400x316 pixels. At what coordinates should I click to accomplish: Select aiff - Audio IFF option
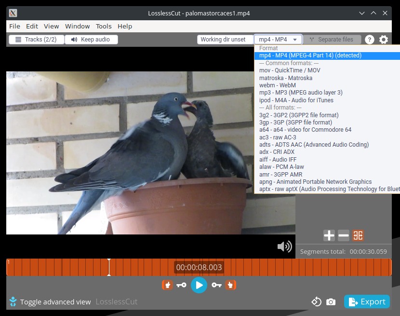[x=327, y=159]
